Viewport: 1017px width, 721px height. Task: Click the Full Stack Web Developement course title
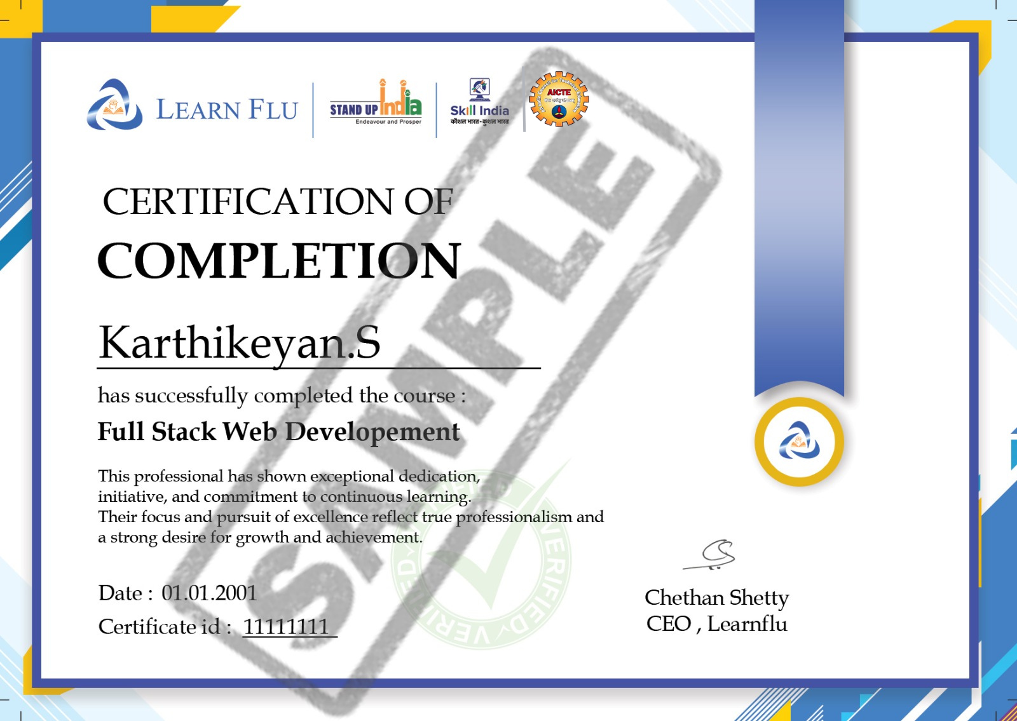278,432
